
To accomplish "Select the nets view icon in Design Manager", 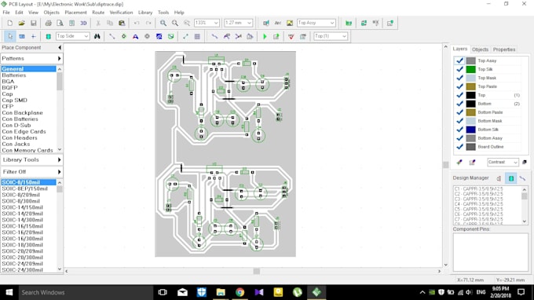I will 522,178.
